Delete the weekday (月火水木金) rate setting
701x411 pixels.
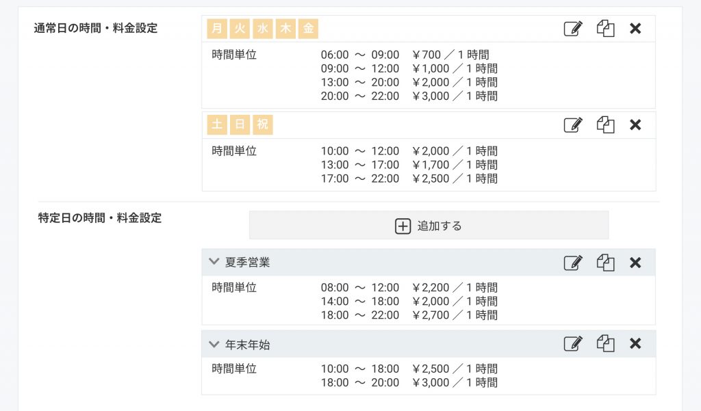point(635,29)
